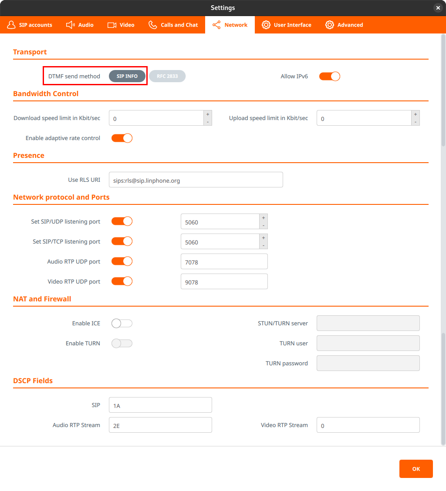This screenshot has height=491, width=446.
Task: Click the Advanced gear icon
Action: pos(330,25)
